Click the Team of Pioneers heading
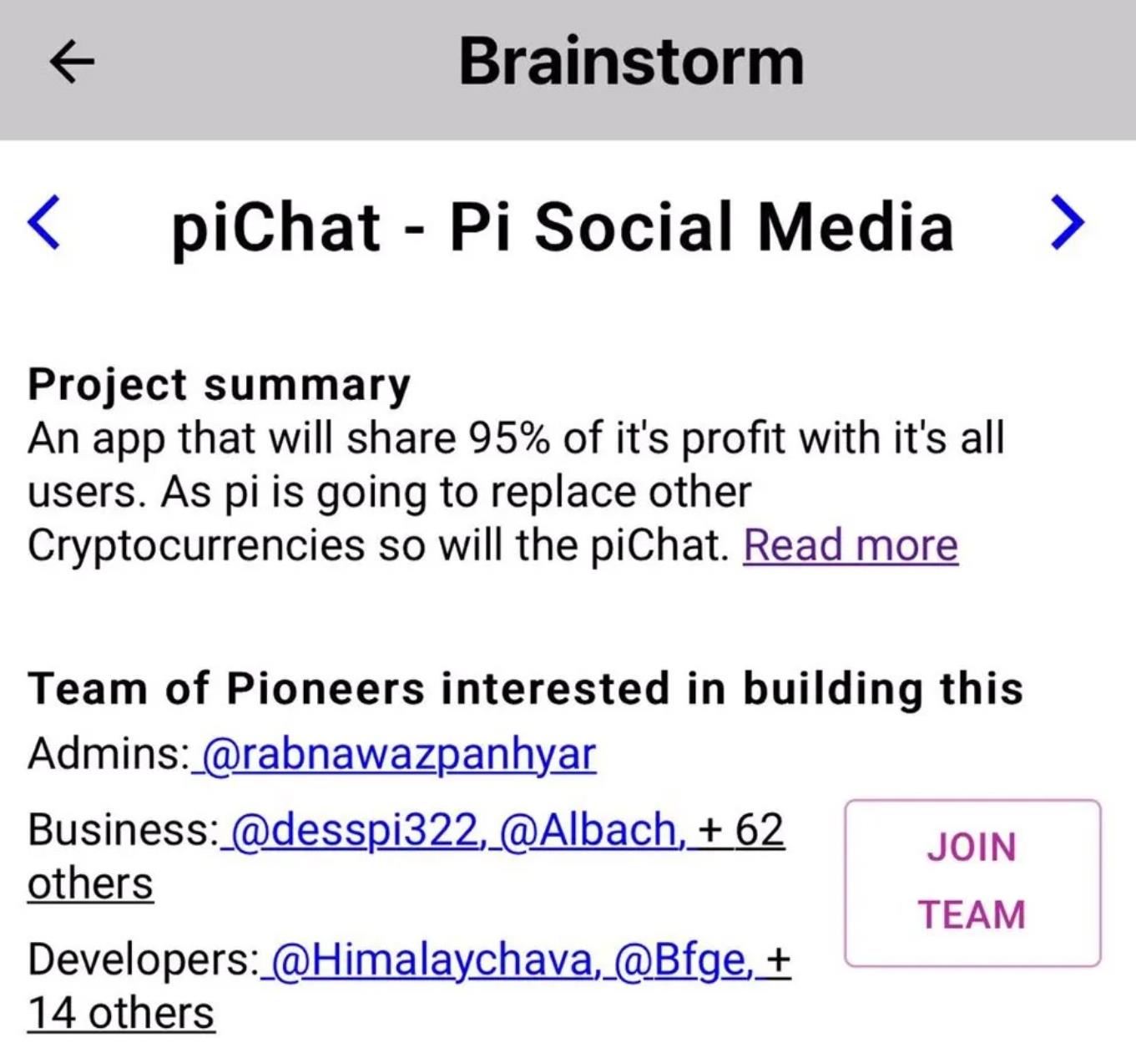The width and height of the screenshot is (1136, 1053). coord(525,689)
